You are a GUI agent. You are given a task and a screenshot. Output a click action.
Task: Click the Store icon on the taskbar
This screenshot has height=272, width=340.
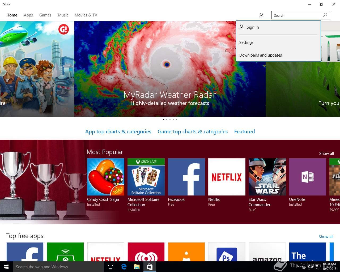150,267
